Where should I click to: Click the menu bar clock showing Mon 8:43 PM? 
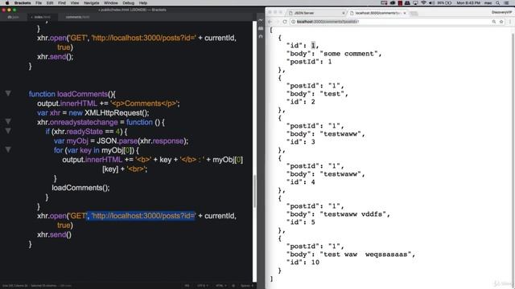[468, 3]
